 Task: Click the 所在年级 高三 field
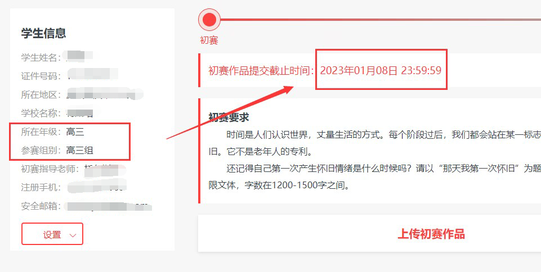(53, 132)
